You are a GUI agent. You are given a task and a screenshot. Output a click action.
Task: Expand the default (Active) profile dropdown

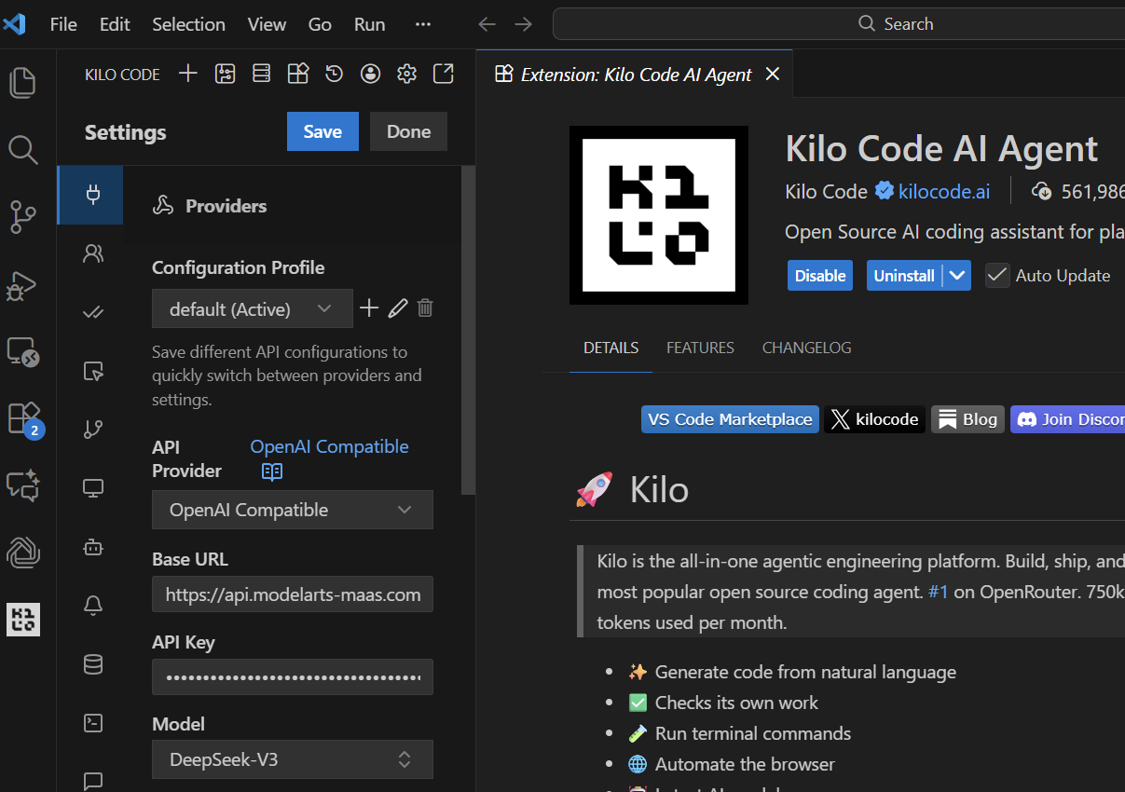(x=252, y=309)
